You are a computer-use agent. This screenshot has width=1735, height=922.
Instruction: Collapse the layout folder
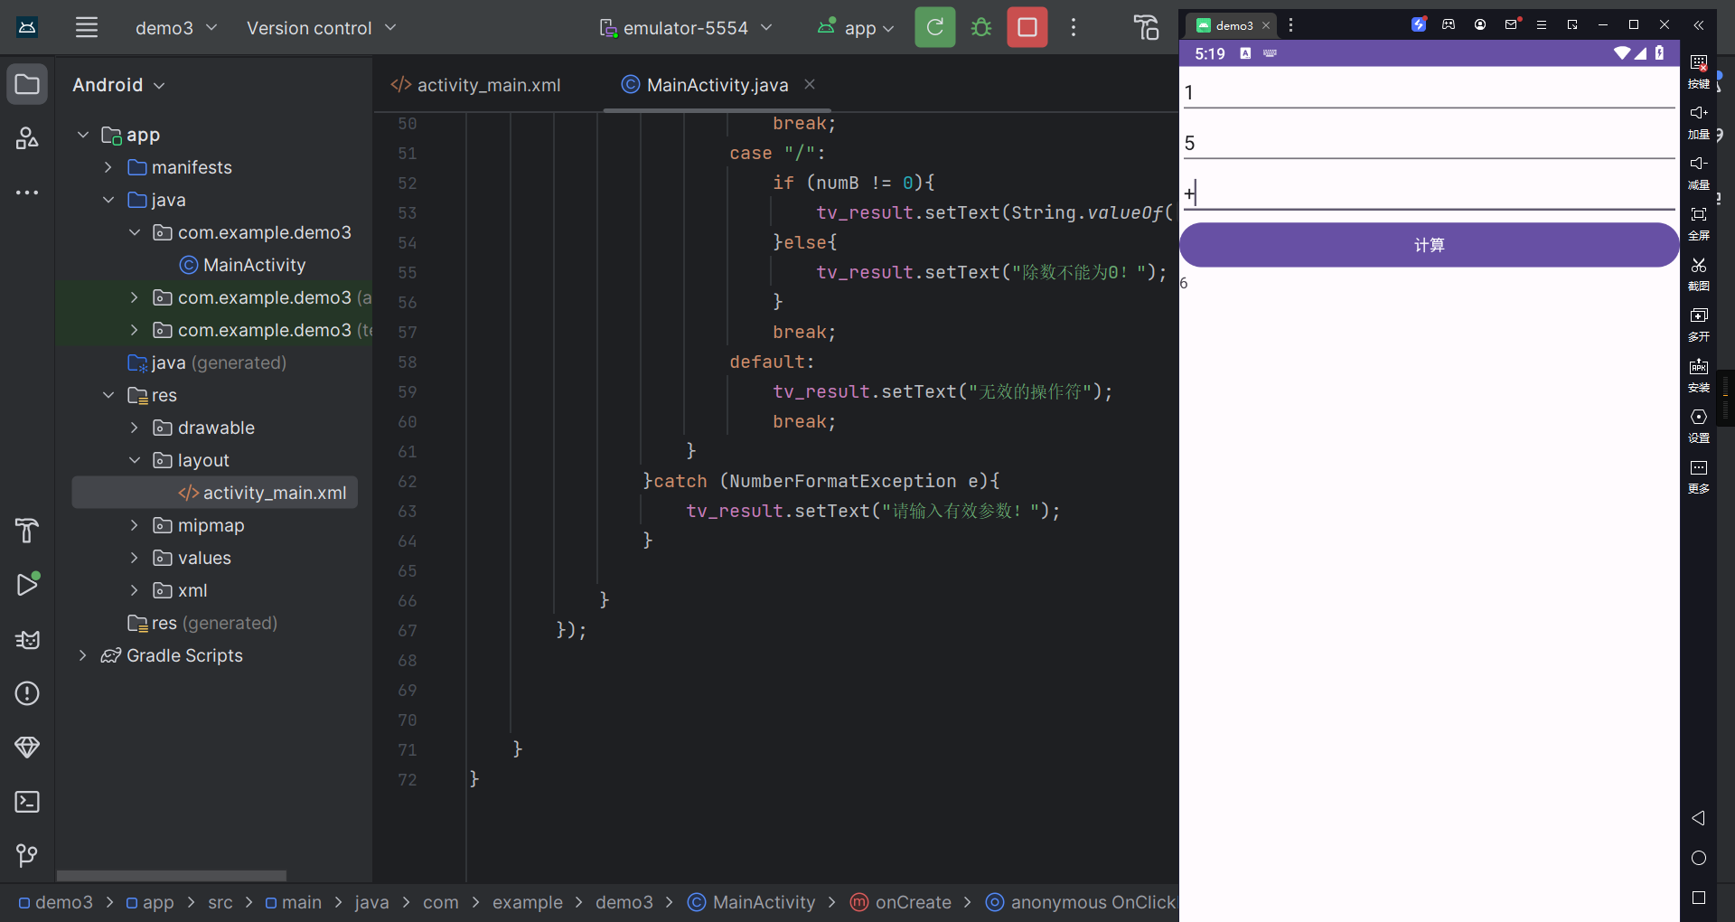pyautogui.click(x=134, y=460)
